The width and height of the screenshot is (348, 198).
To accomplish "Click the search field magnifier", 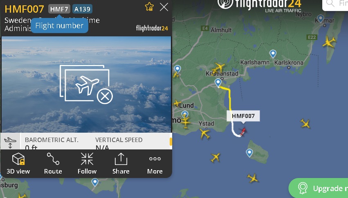I will click(330, 3).
